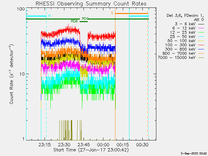208x156 pixels.
Task: Click the Det 3,6, FDecim 1 label
Action: click(x=185, y=16)
